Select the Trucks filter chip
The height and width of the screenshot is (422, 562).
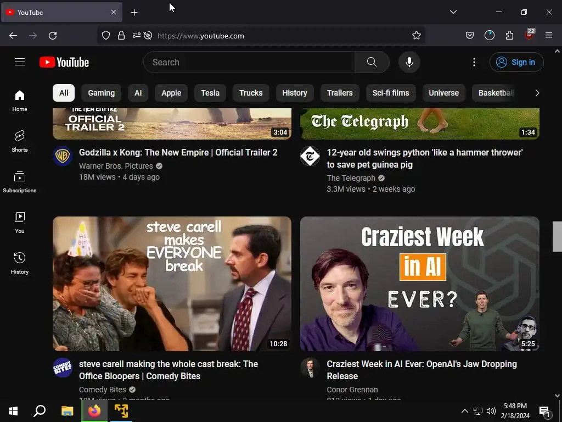251,93
